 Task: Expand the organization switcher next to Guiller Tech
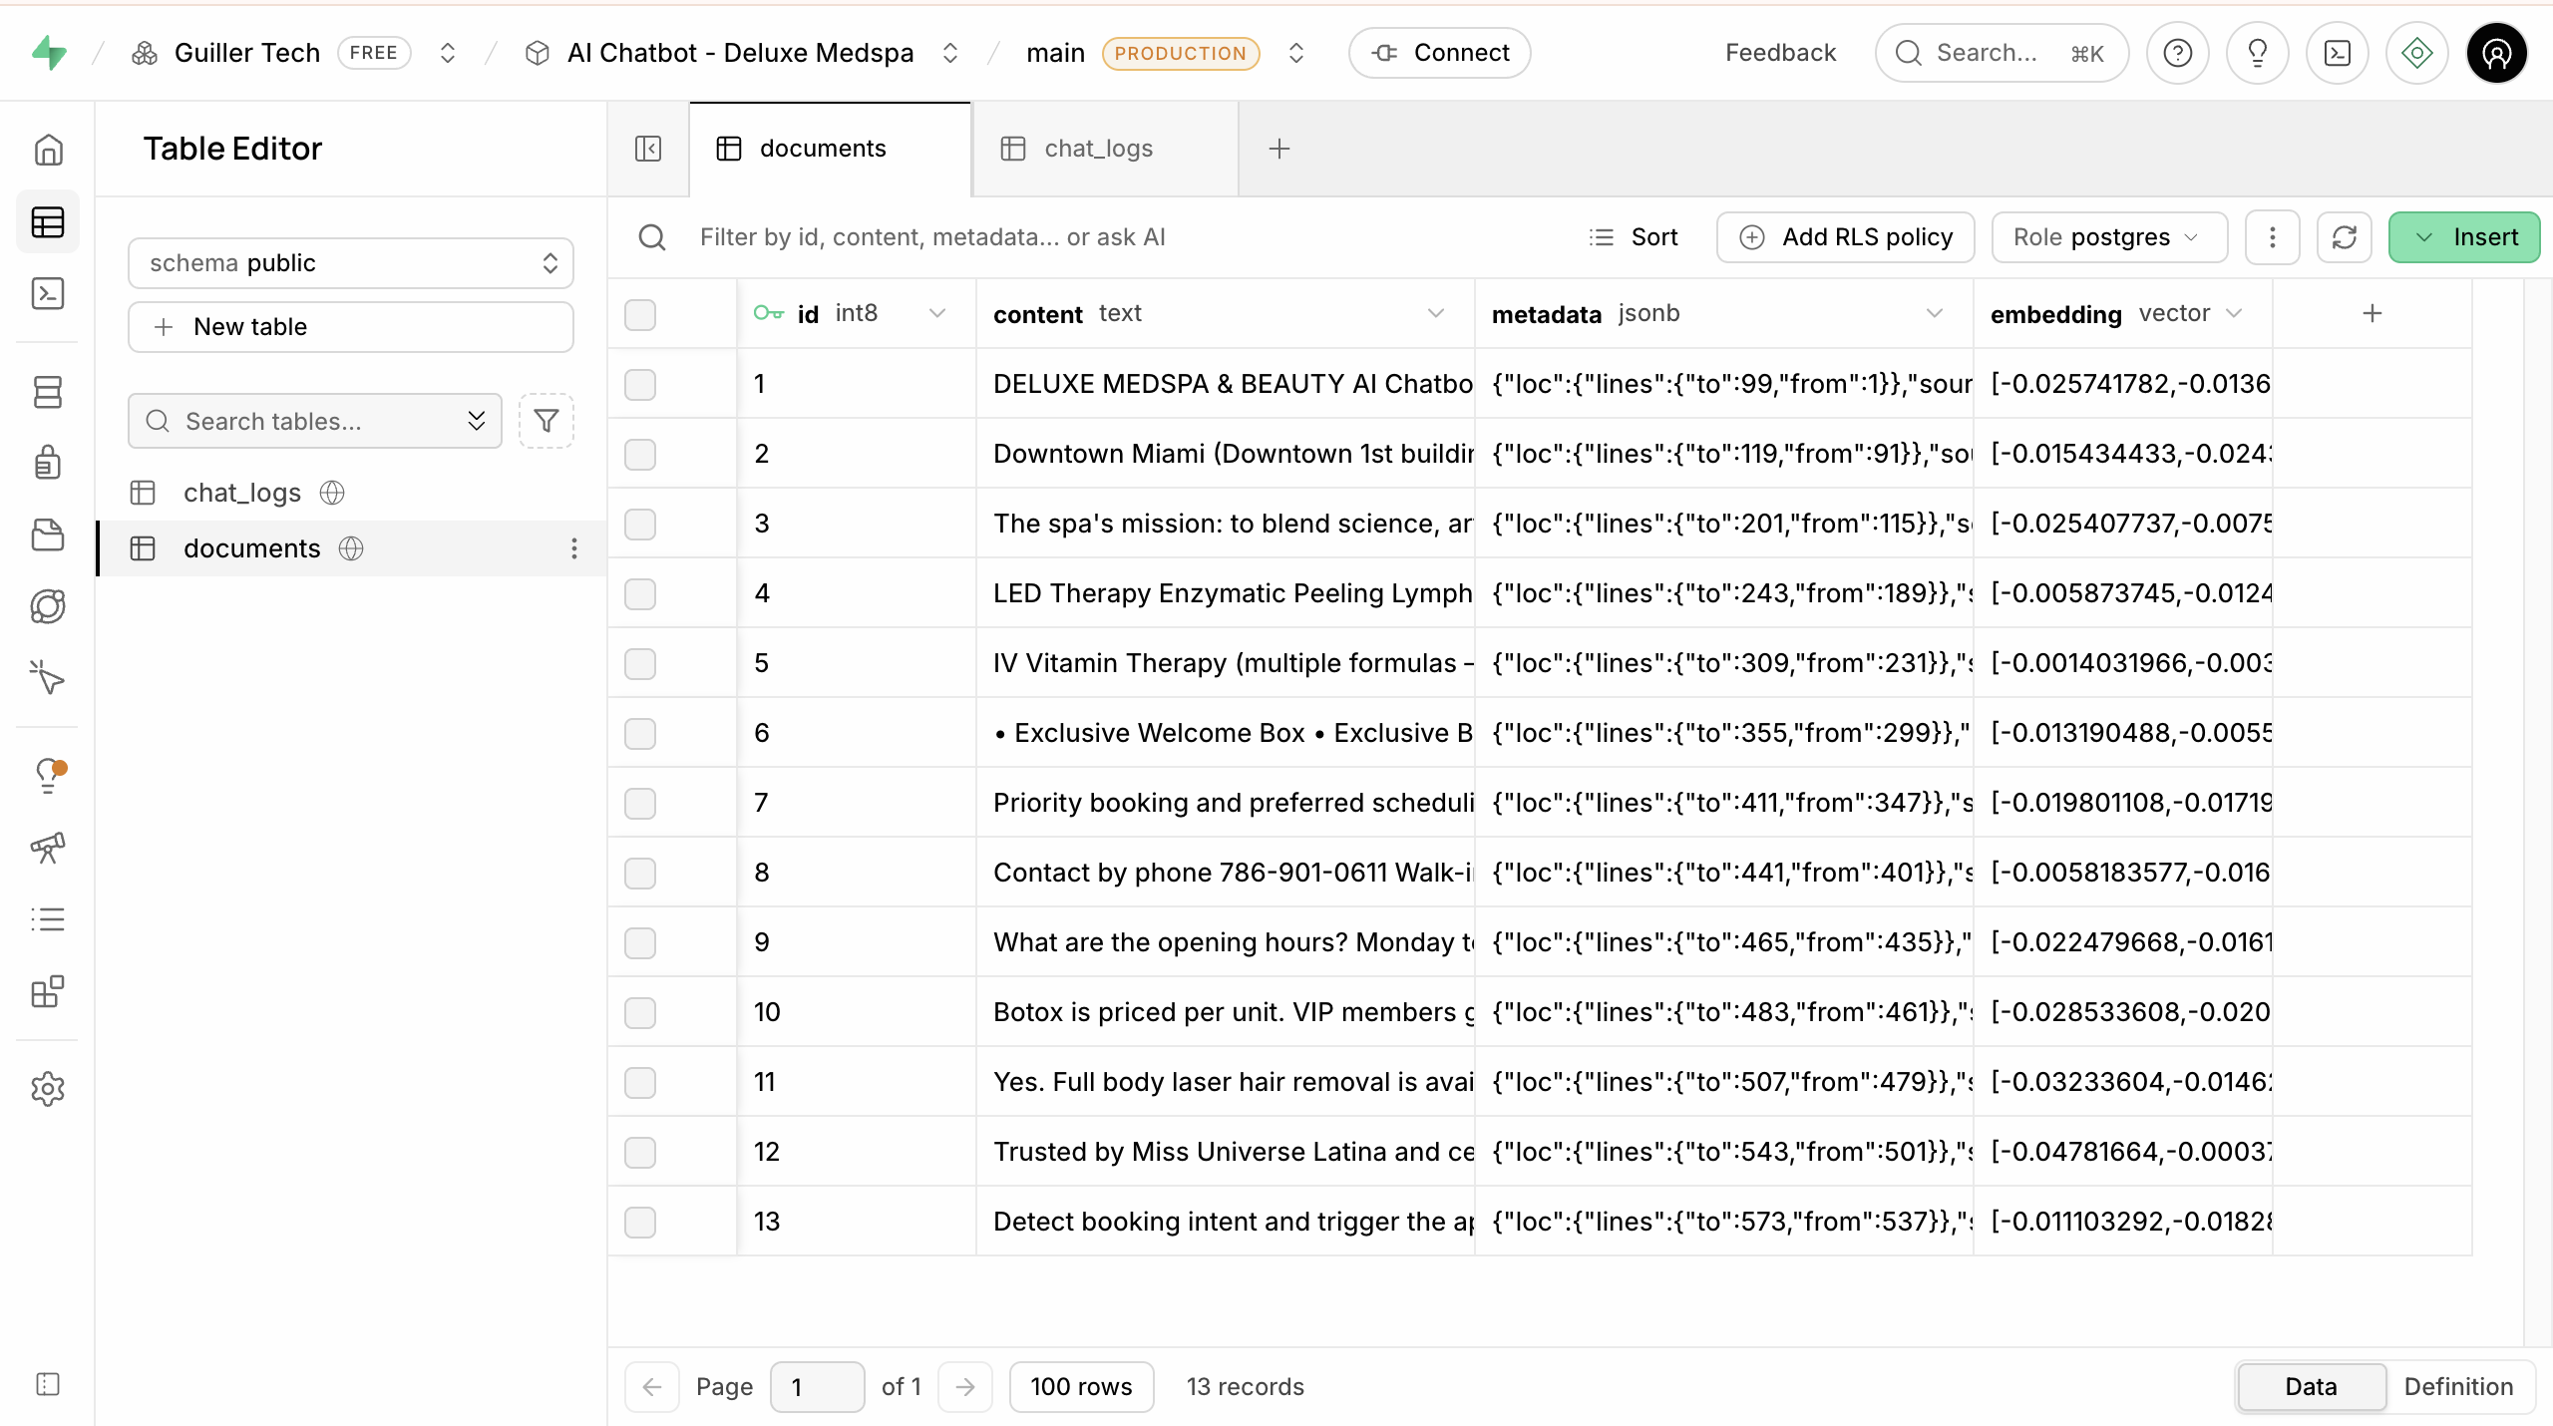click(448, 53)
